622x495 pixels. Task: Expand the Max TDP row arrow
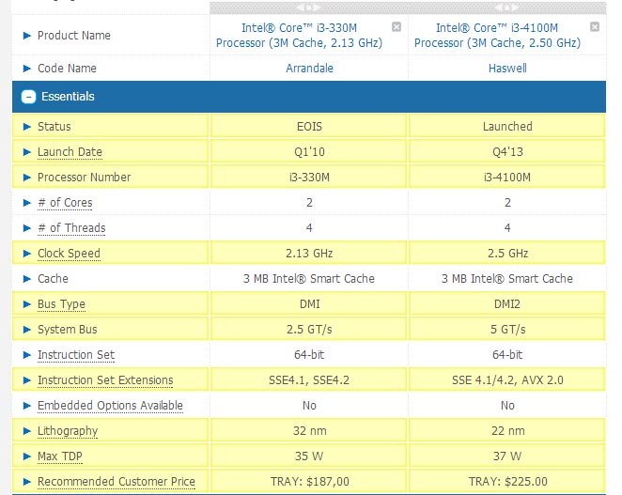[27, 456]
